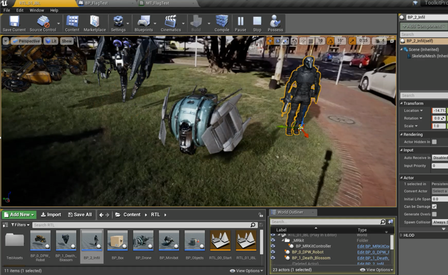Click the Compile toolbar icon
448x275 pixels.
tap(222, 23)
